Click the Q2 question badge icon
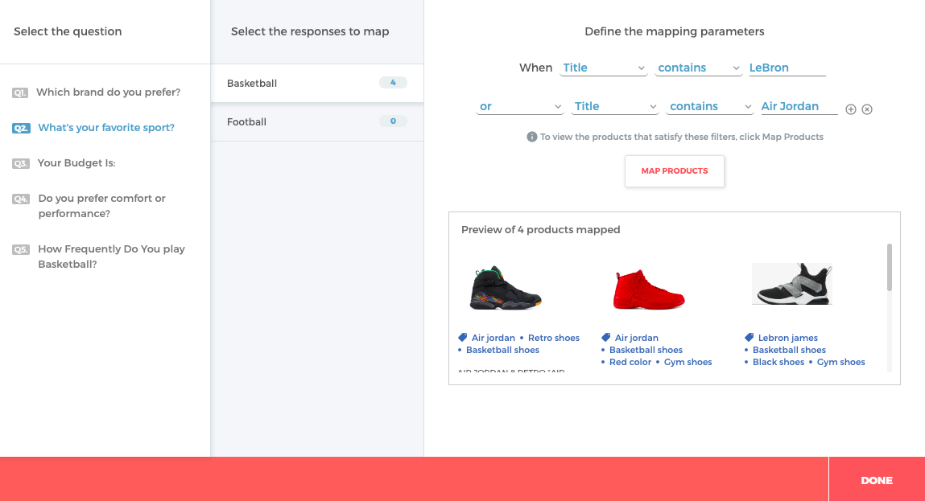This screenshot has width=925, height=501. (x=21, y=128)
